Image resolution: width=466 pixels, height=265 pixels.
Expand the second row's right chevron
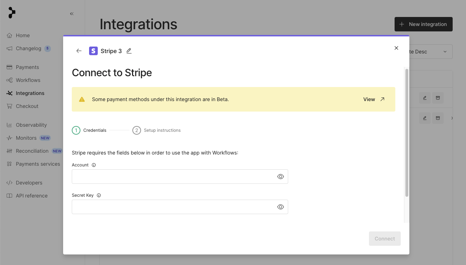click(452, 118)
